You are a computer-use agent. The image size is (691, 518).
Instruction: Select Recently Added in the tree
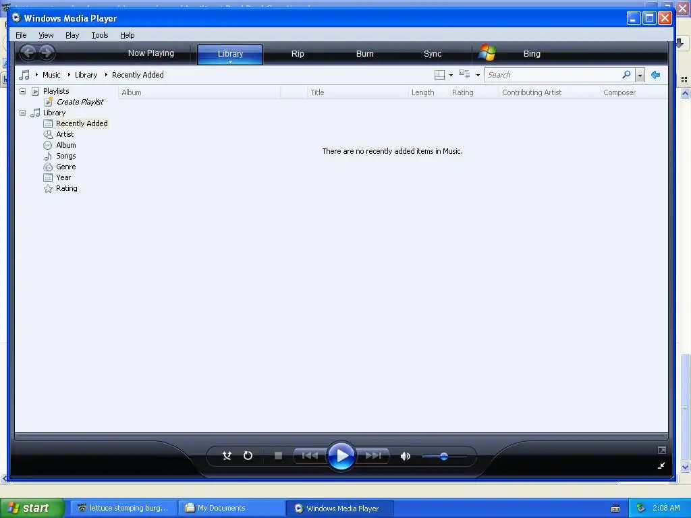point(82,123)
